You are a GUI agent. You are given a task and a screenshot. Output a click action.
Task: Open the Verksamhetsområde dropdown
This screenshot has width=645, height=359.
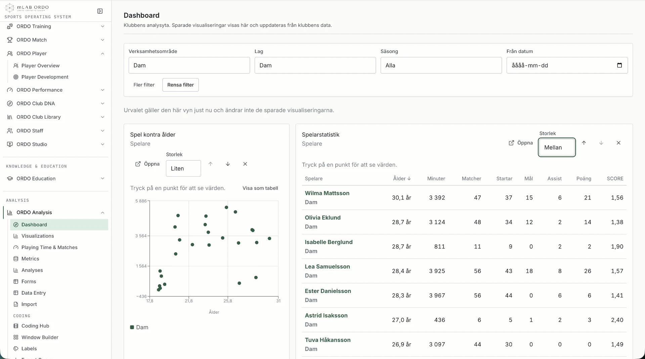point(189,65)
